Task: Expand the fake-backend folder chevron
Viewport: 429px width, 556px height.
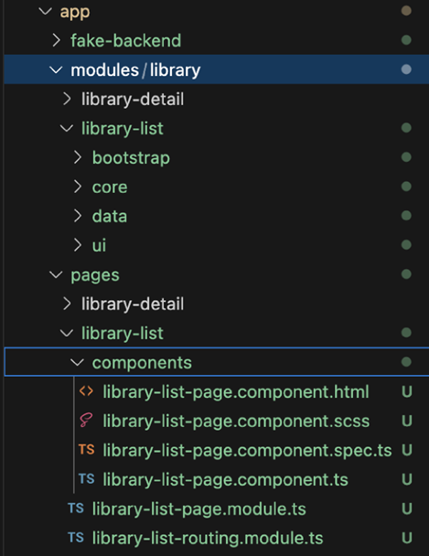Action: point(56,40)
